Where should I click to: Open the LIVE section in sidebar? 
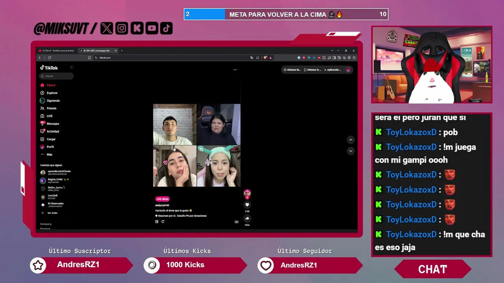(46, 116)
